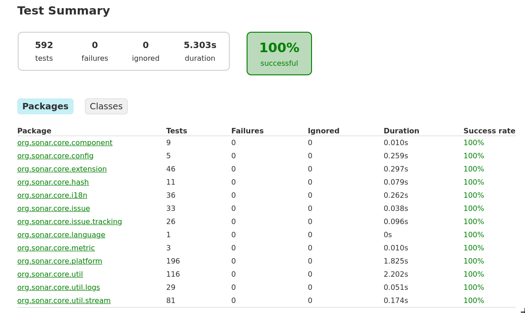
Task: Click the 5.303s duration counter
Action: click(200, 51)
